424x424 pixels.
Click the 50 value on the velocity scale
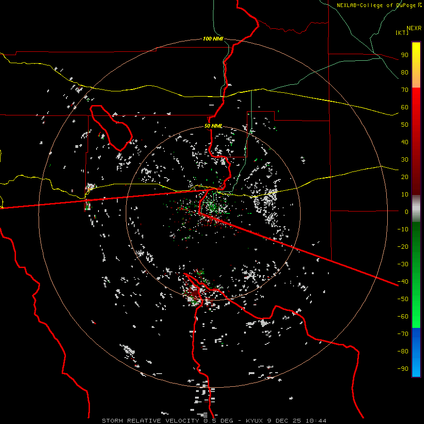[405, 125]
